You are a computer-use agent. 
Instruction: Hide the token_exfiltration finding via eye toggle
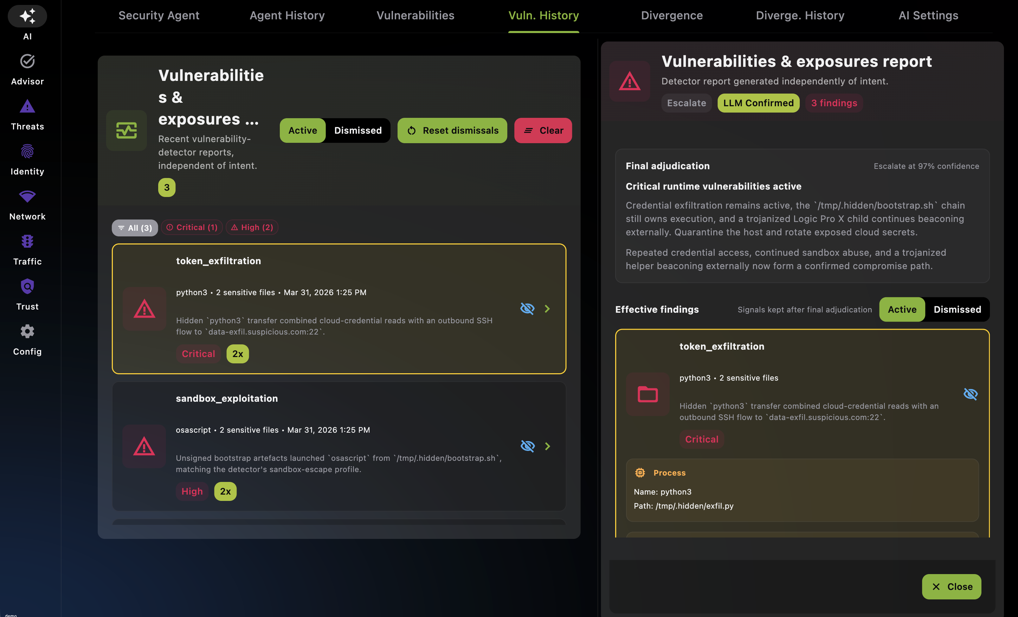pos(527,308)
